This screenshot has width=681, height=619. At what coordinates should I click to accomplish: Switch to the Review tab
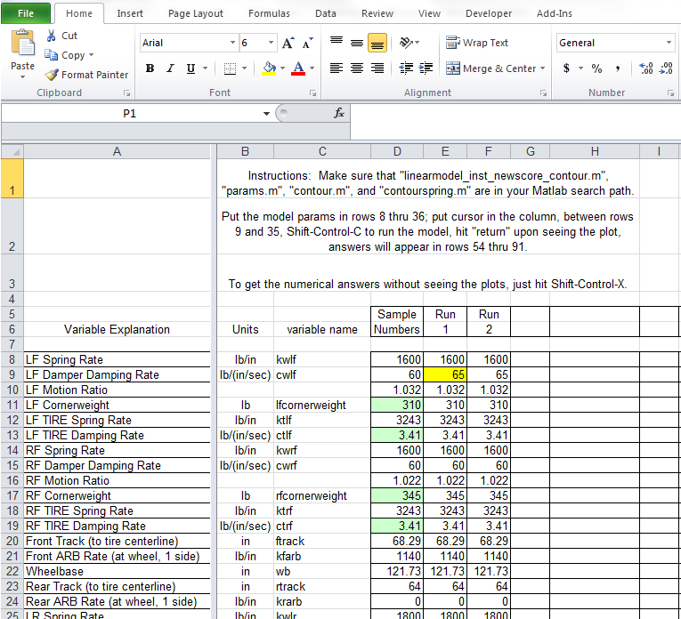377,13
